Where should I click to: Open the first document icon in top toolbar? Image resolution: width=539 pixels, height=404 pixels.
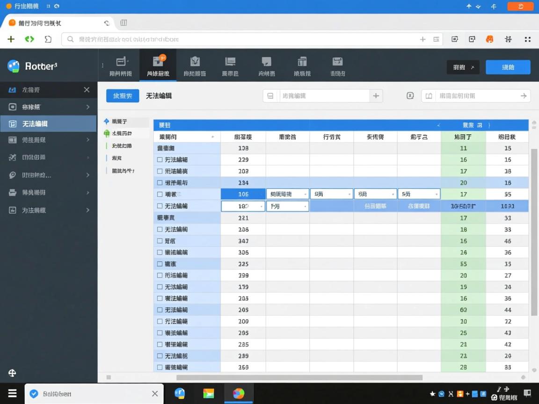pos(120,65)
